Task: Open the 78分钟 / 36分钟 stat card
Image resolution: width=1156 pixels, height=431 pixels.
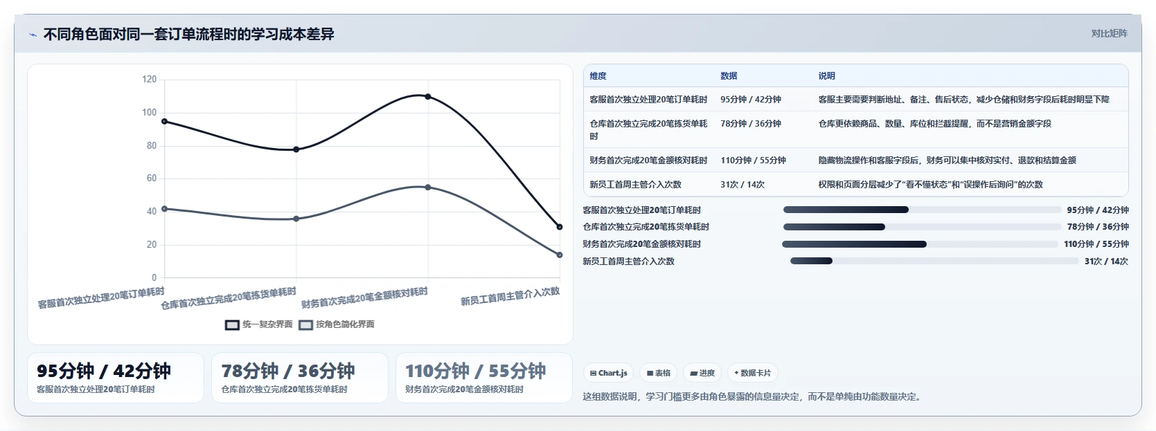Action: pyautogui.click(x=300, y=378)
